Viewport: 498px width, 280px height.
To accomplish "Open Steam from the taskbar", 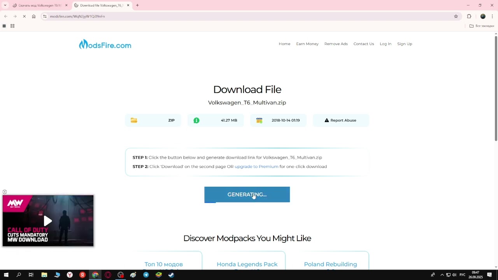I will point(171,275).
